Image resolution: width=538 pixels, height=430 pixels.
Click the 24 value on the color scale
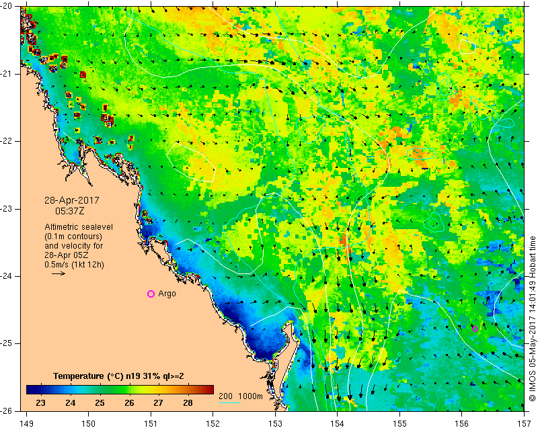[x=70, y=402]
